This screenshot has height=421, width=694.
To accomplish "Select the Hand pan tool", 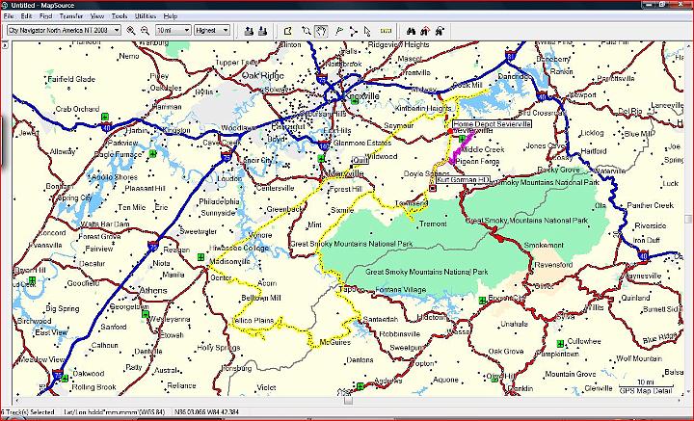I will [321, 31].
